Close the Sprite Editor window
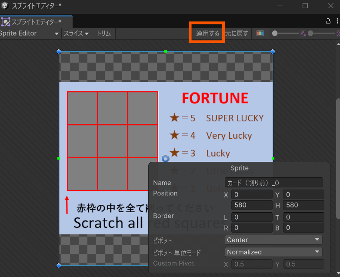This screenshot has width=340, height=277. point(331,6)
